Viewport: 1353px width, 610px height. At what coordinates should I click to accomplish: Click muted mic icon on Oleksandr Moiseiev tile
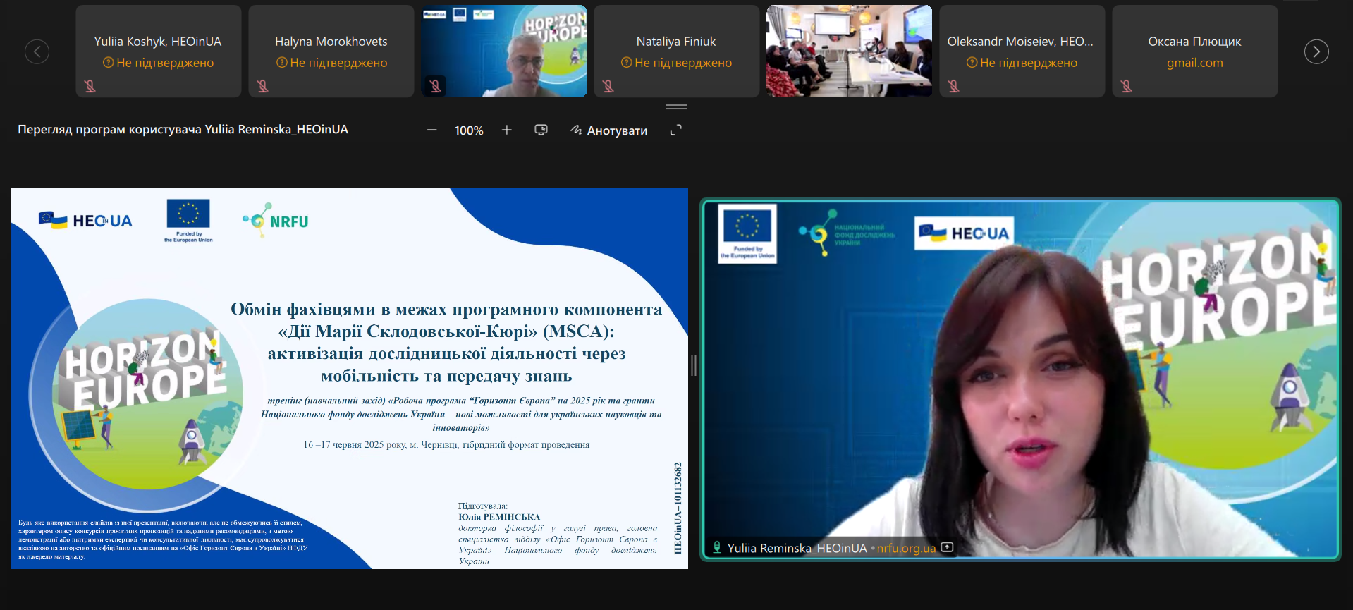[x=954, y=86]
